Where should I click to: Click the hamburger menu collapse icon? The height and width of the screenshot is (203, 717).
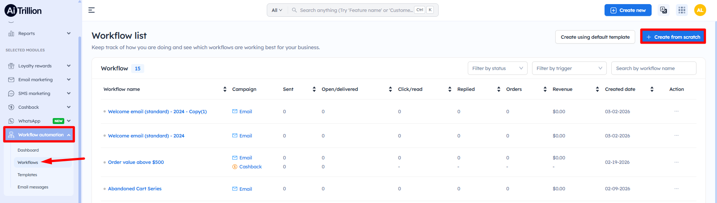[x=92, y=10]
